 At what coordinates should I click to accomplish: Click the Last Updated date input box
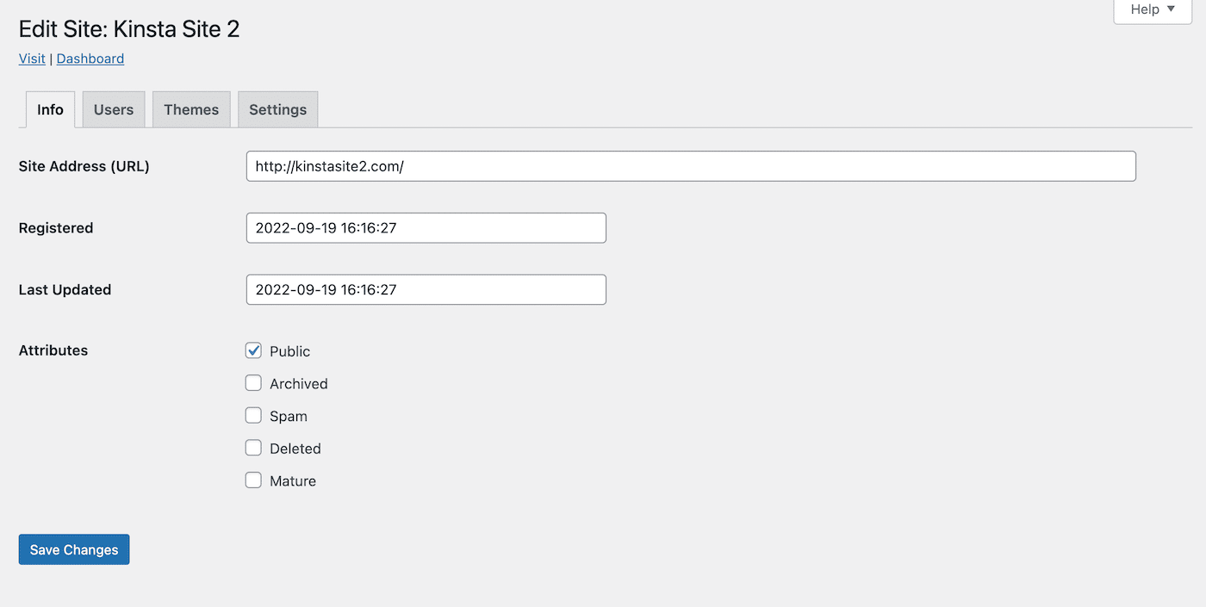coord(426,289)
